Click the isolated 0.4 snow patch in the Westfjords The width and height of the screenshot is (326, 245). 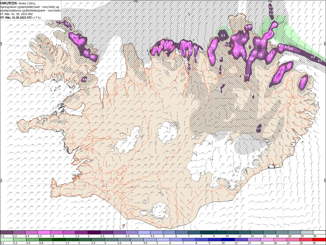pos(84,80)
